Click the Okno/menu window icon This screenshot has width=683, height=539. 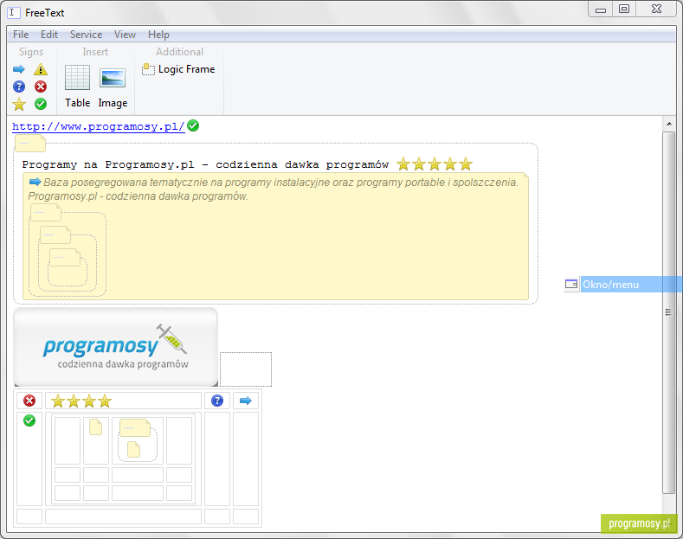(571, 285)
